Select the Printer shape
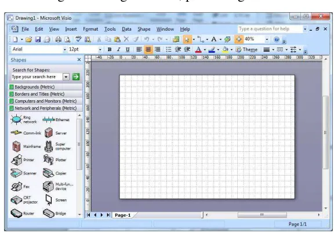334x233 pixels. (23, 160)
